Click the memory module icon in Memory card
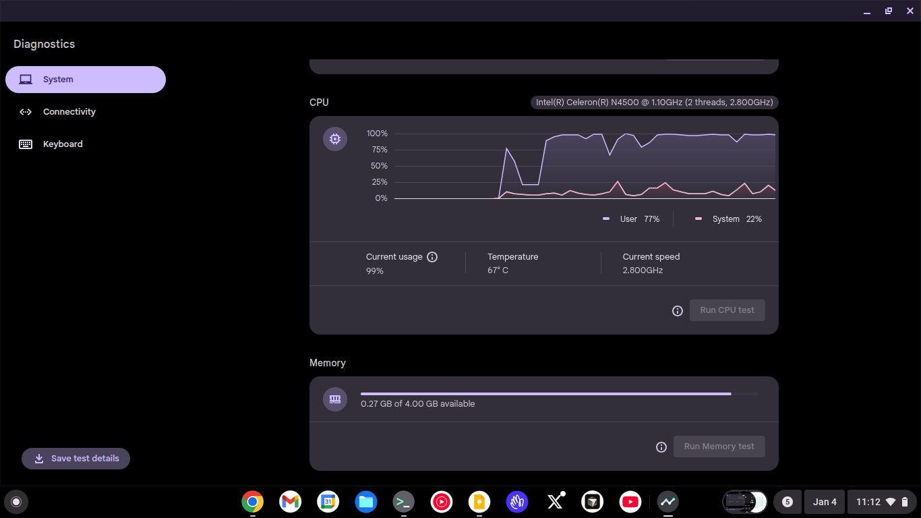The image size is (921, 518). click(335, 399)
